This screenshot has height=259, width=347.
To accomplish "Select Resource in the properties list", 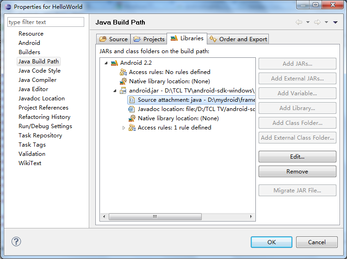I will coord(31,34).
